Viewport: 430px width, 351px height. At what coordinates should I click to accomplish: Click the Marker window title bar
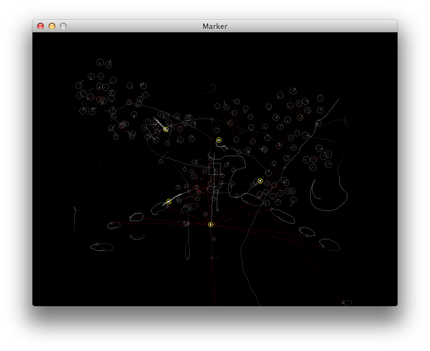click(215, 26)
